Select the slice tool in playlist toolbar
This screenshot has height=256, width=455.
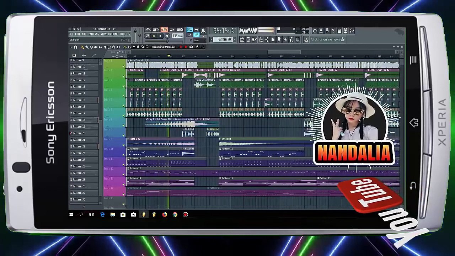(x=105, y=47)
